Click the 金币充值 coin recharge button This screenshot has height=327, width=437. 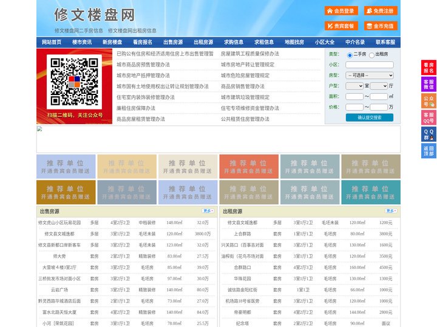[381, 26]
